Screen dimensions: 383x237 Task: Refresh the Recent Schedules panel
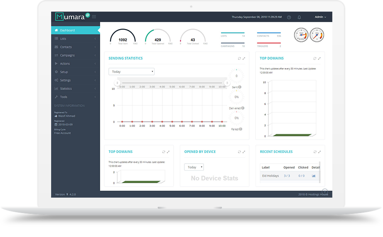click(315, 152)
